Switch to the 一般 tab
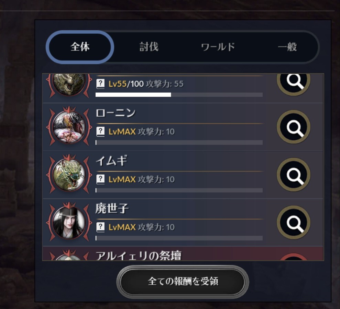 (x=287, y=47)
